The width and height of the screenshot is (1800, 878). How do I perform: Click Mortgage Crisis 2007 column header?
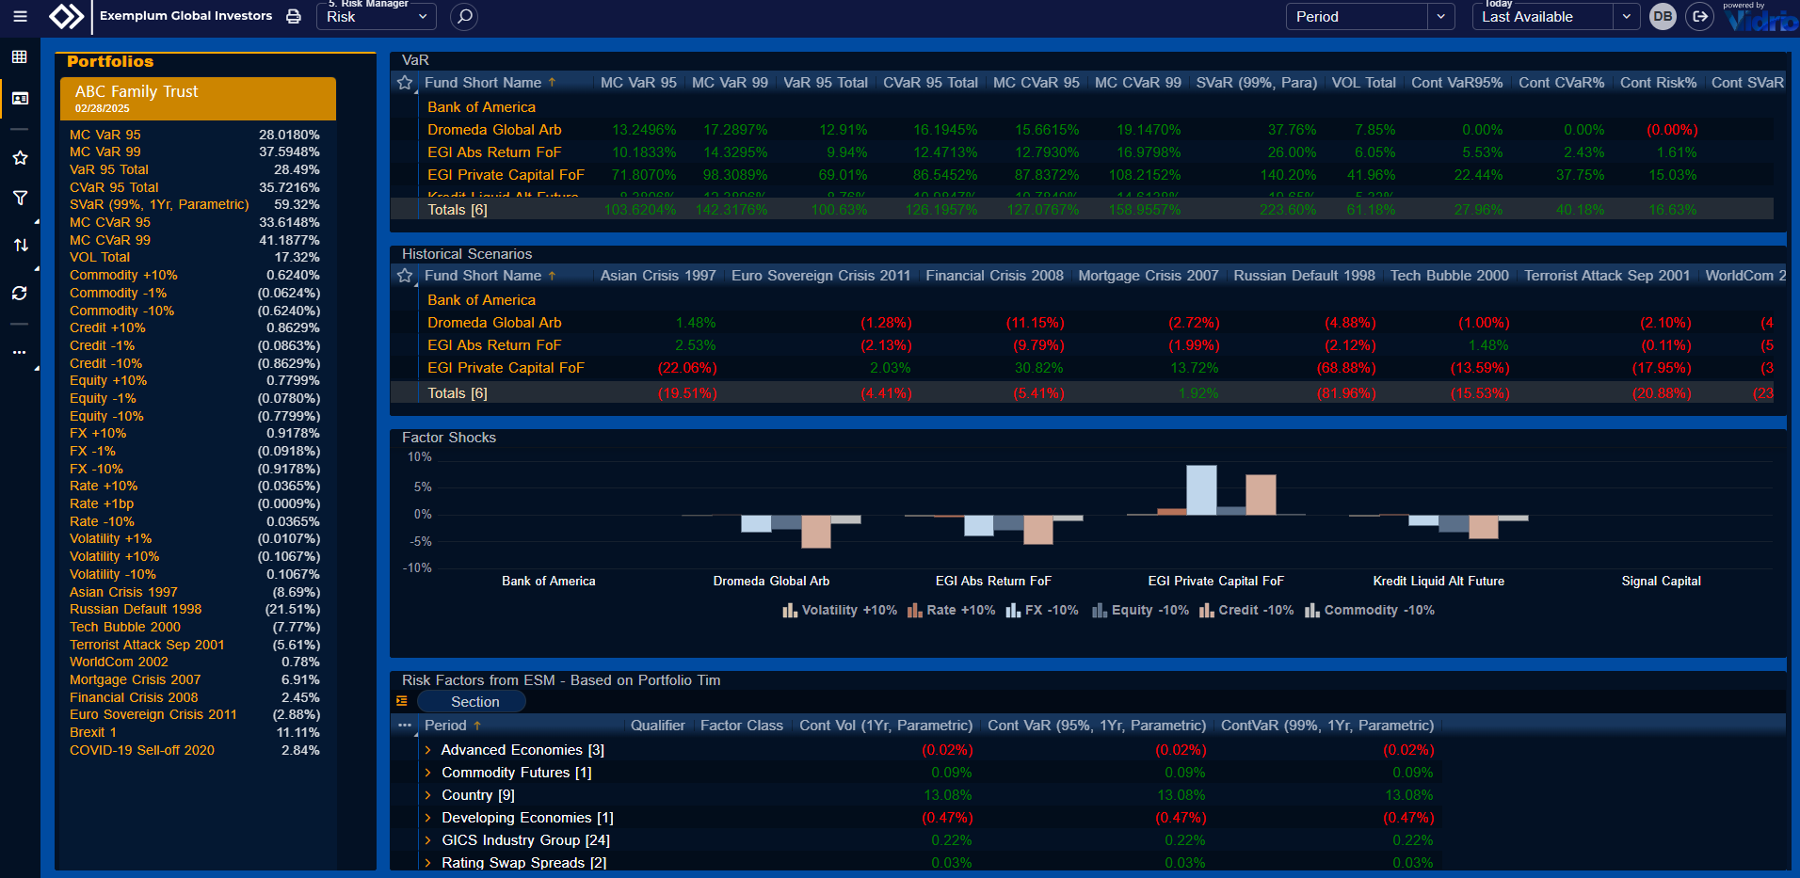click(1148, 276)
